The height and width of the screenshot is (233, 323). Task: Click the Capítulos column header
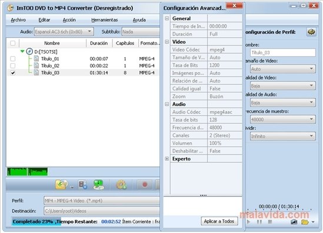click(x=125, y=43)
